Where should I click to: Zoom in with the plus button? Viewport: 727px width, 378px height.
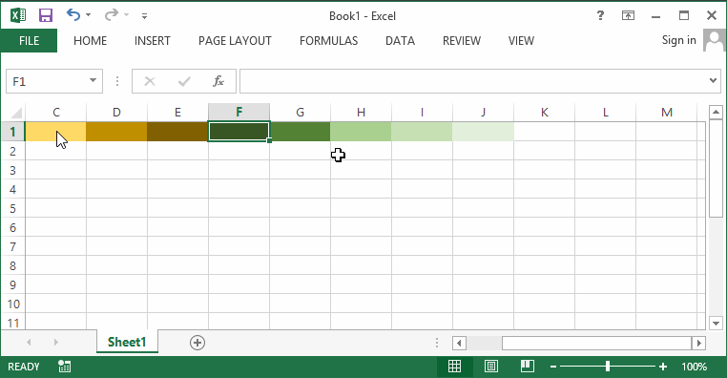663,367
